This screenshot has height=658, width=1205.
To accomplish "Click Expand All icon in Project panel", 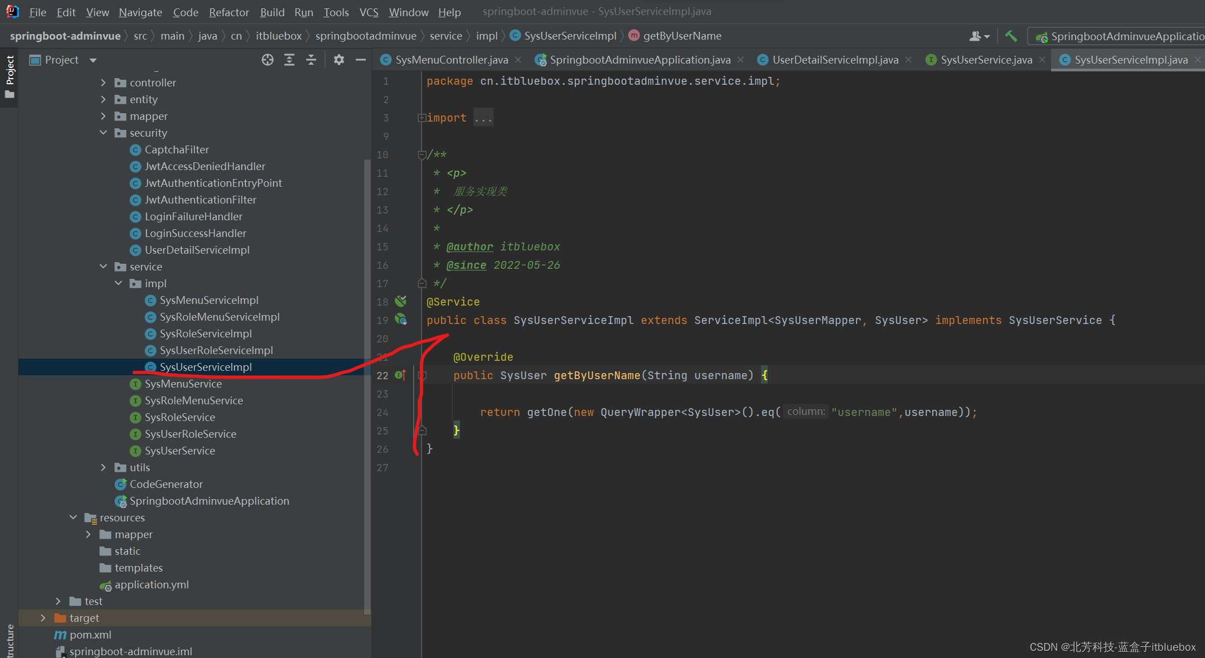I will point(289,60).
